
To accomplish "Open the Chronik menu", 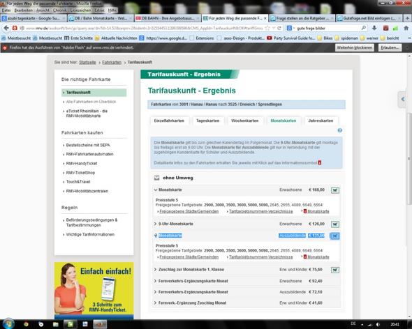I will click(x=59, y=10).
